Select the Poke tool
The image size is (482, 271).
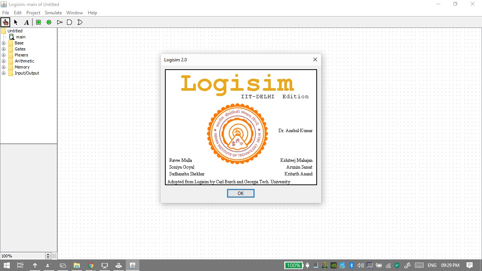5,22
